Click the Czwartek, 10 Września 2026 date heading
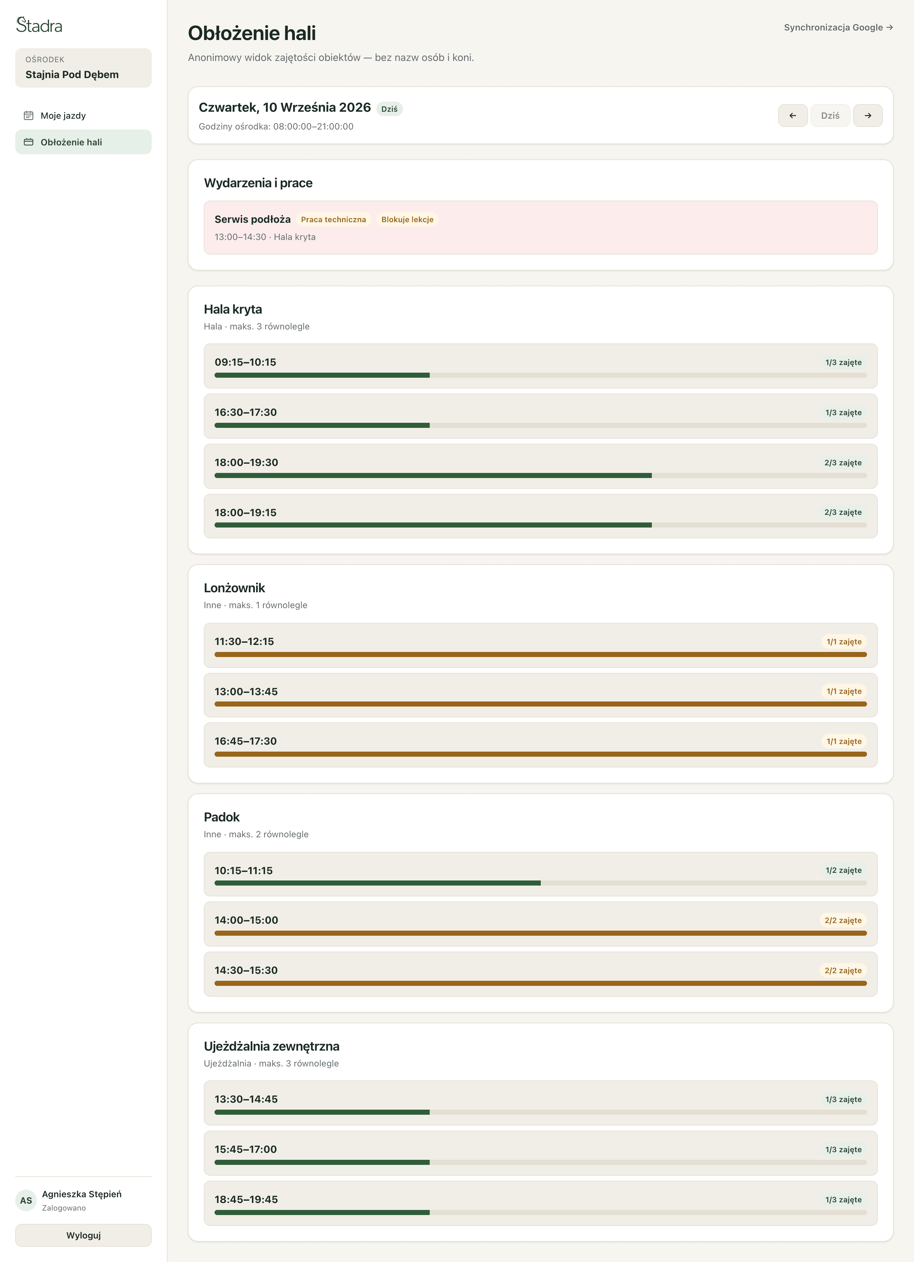 click(x=285, y=107)
